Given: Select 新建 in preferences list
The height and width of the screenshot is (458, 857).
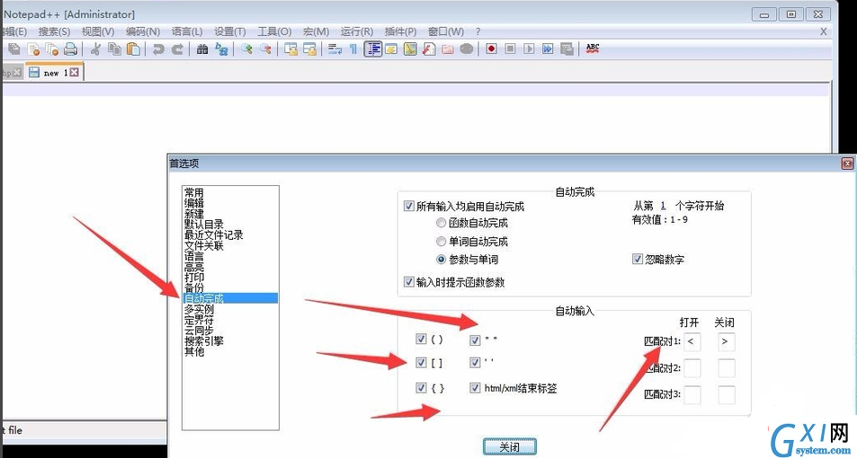Looking at the screenshot, I should point(194,214).
